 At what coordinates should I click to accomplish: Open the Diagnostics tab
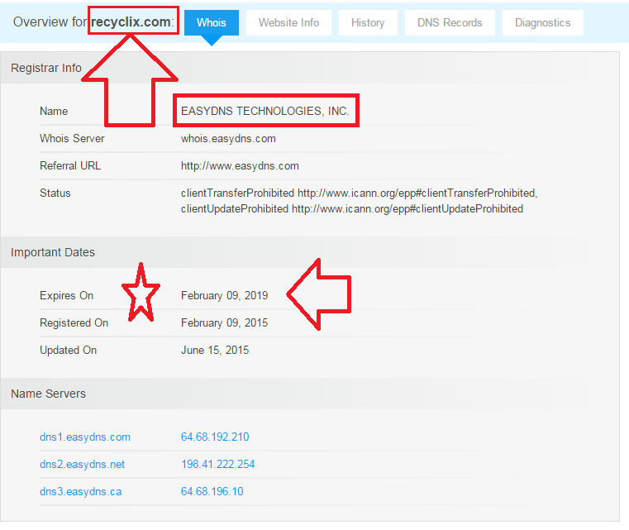point(543,22)
